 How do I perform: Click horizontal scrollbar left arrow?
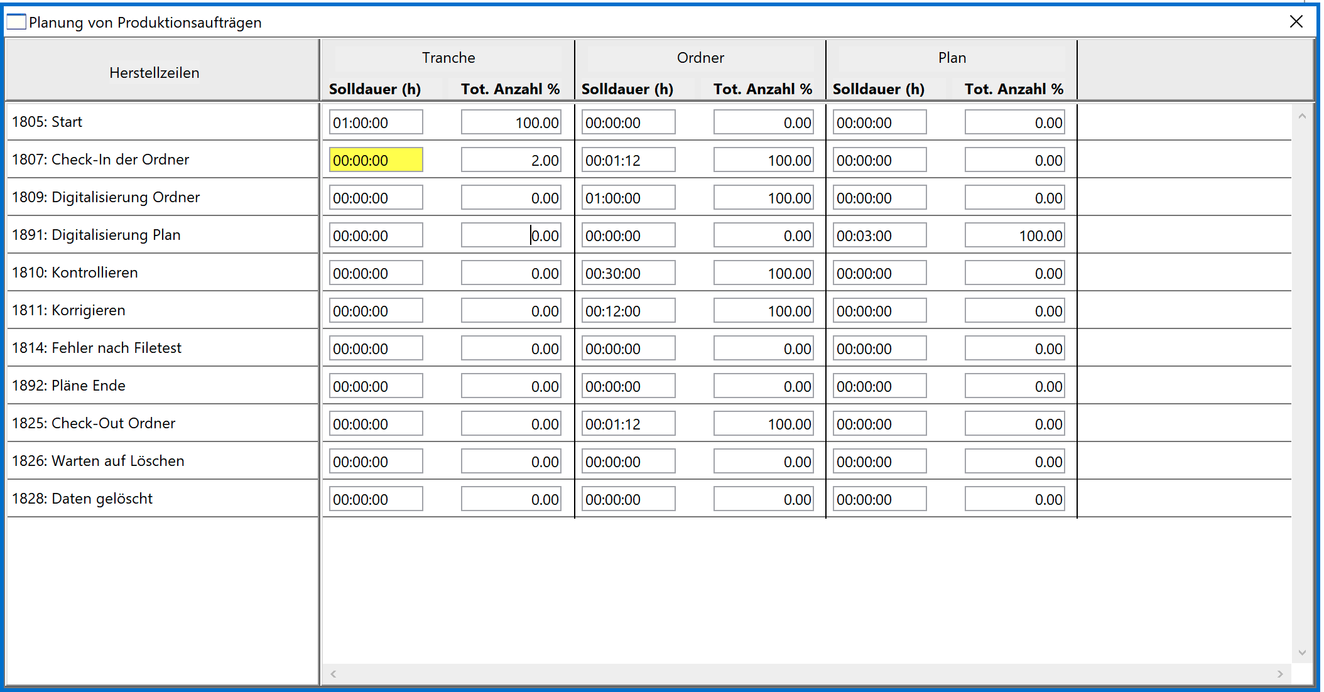point(334,674)
